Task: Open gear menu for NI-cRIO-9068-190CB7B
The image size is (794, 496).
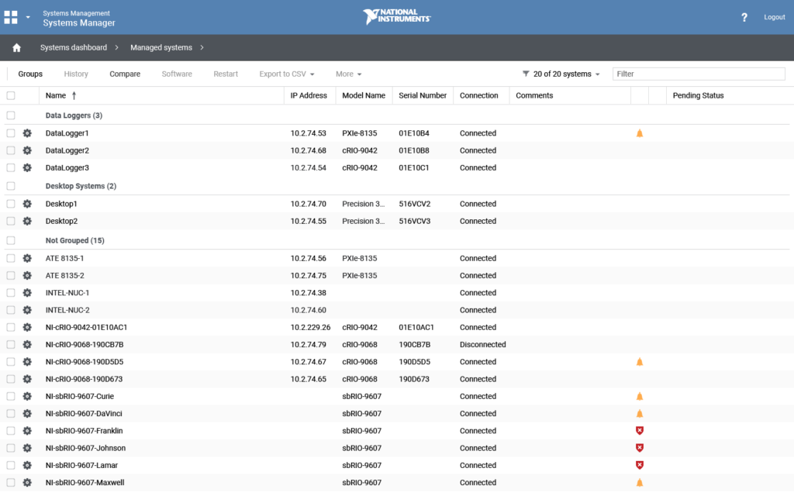Action: point(27,344)
